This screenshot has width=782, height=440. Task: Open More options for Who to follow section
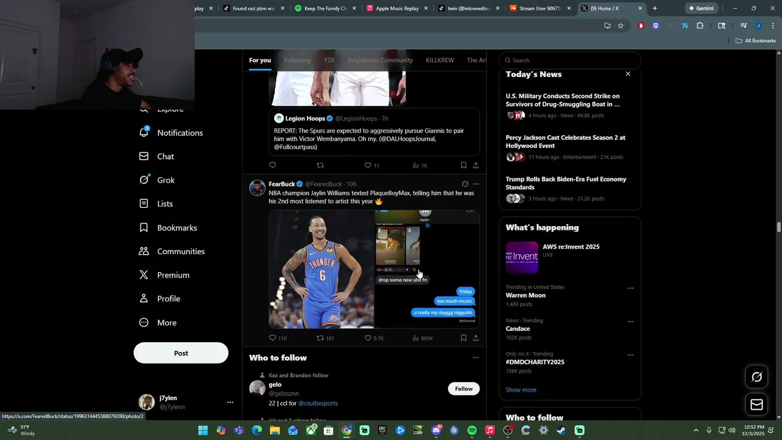pos(476,358)
